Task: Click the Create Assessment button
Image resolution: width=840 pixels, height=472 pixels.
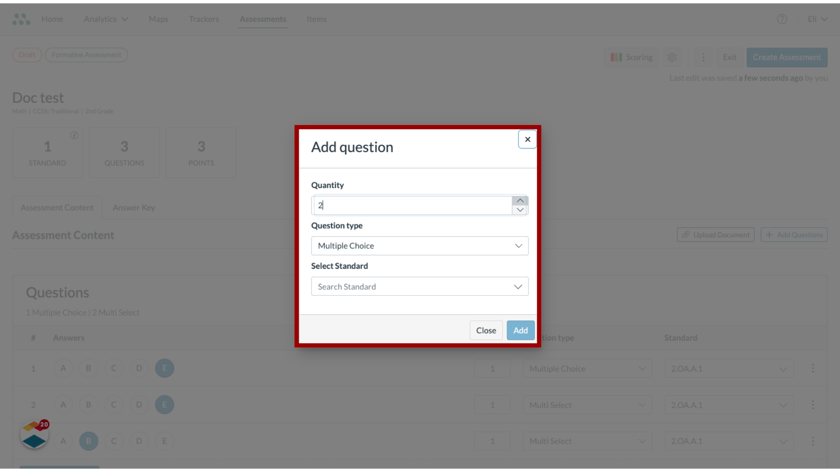Action: point(786,57)
